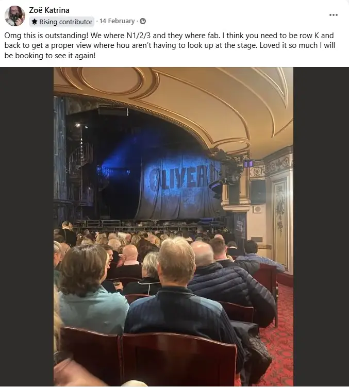This screenshot has height=387, width=349.
Task: Click the star icon in contributor badge
Action: pyautogui.click(x=35, y=22)
